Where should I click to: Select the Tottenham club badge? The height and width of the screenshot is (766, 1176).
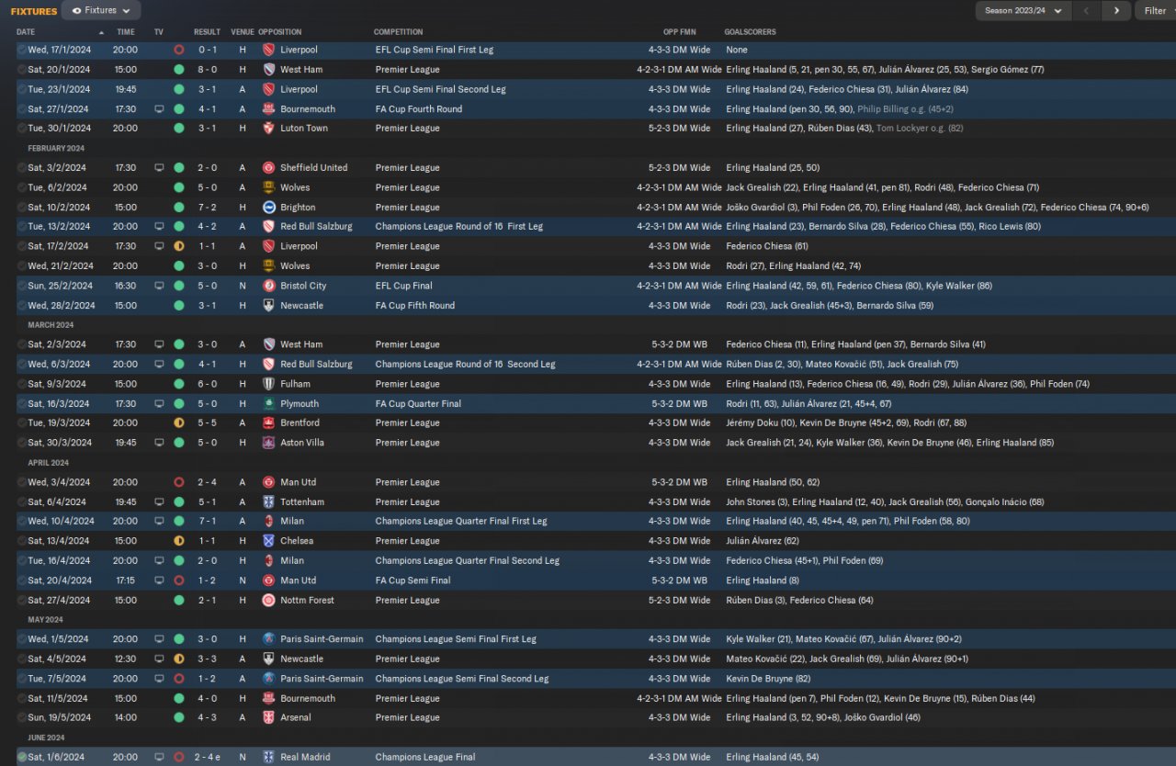coord(268,502)
